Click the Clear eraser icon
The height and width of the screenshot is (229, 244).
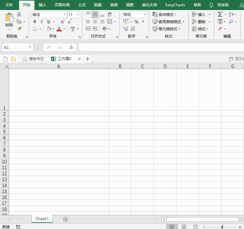pos(220,29)
